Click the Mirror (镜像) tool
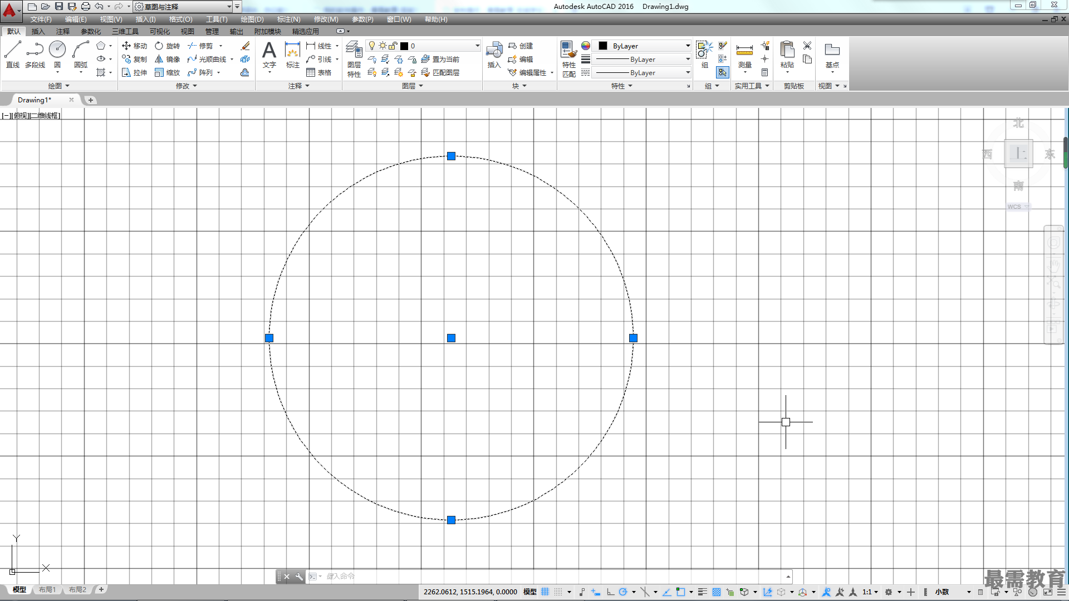The width and height of the screenshot is (1069, 601). click(167, 59)
